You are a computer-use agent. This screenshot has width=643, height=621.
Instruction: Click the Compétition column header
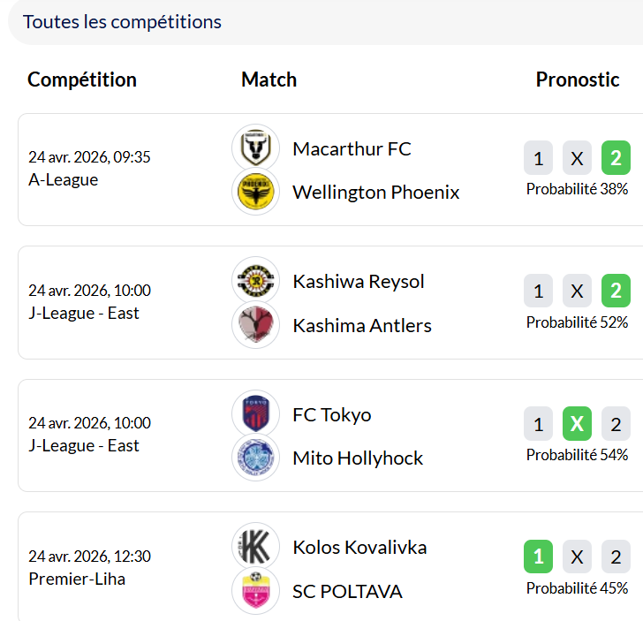point(82,80)
